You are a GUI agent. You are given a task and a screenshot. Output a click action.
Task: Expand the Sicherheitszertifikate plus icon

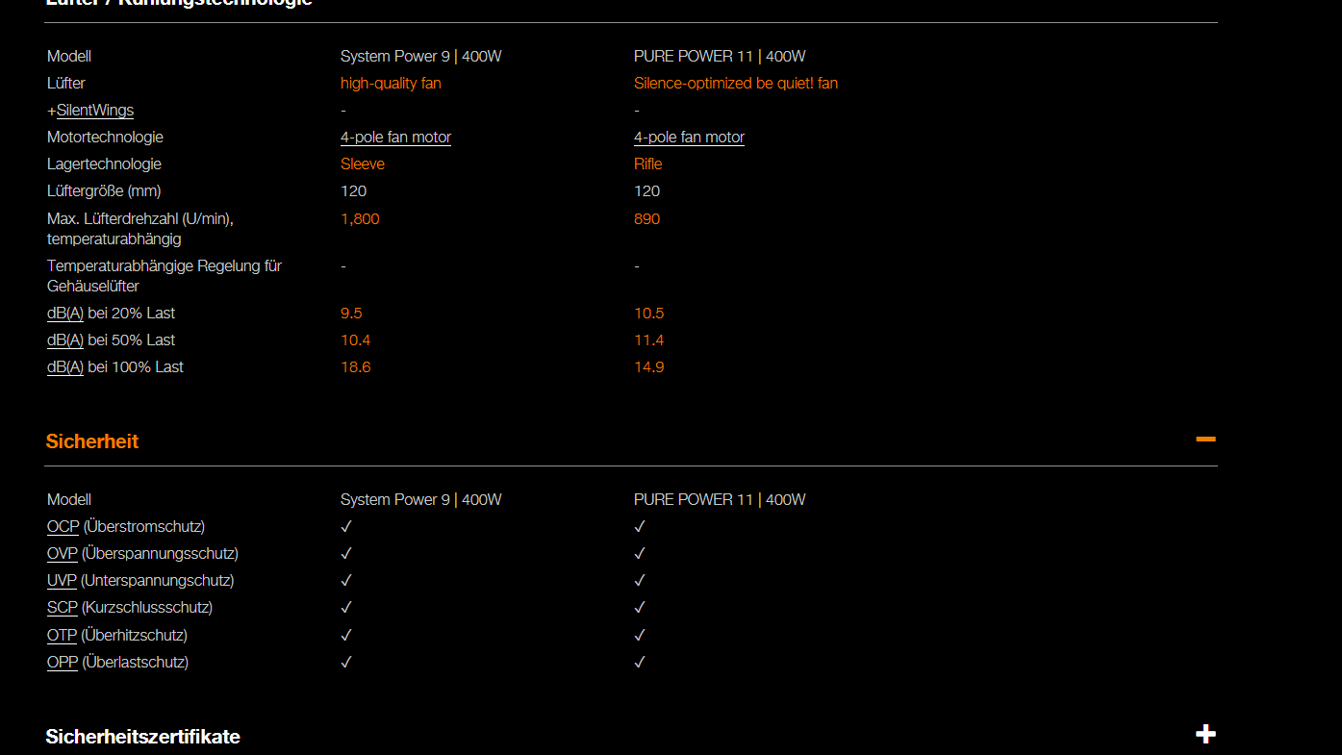[x=1205, y=735]
